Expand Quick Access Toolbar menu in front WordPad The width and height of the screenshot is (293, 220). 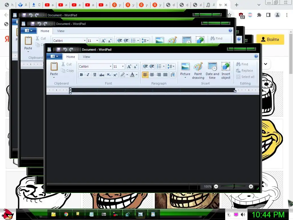[76, 50]
